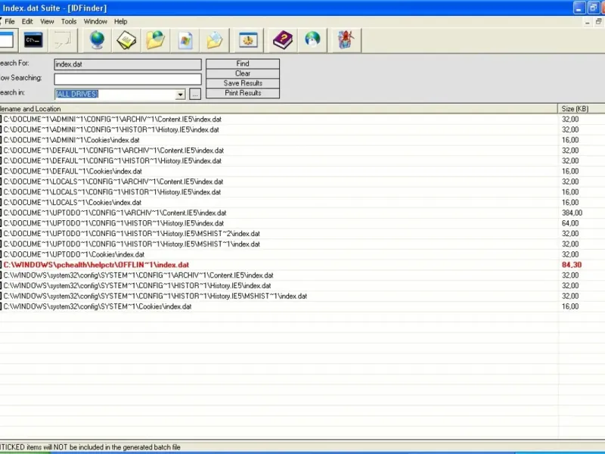
Task: Open the purple help book icon
Action: click(282, 40)
